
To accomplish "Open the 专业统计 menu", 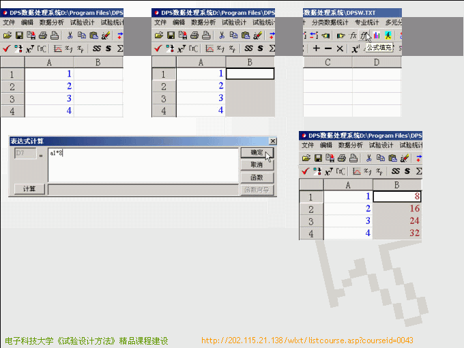I will point(367,23).
